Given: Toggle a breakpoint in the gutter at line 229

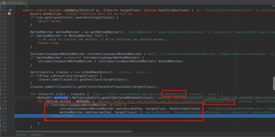Looking at the screenshot, I should [9, 32].
